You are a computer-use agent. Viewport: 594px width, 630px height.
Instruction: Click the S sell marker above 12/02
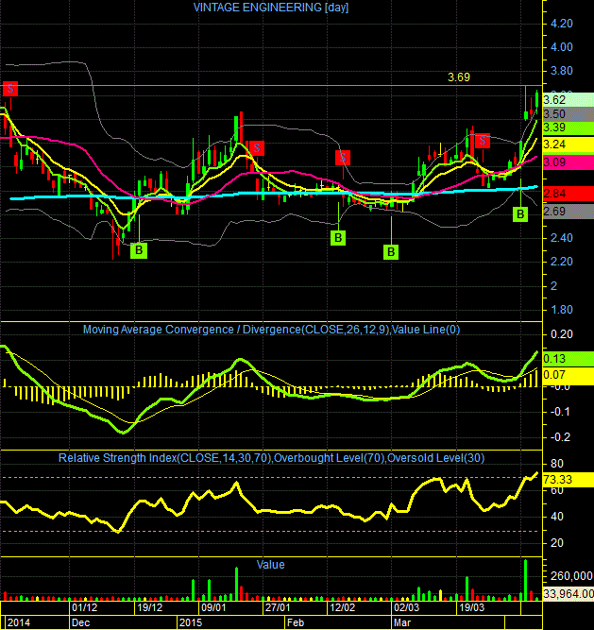[343, 158]
